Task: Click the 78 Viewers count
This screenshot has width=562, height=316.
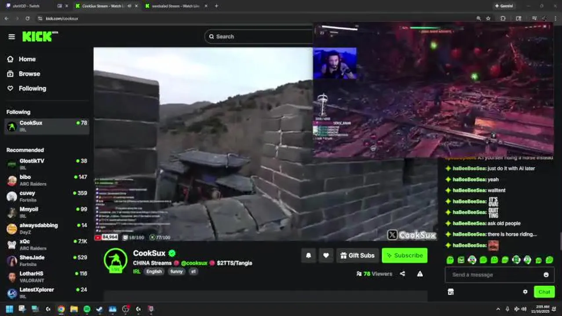Action: coord(374,274)
